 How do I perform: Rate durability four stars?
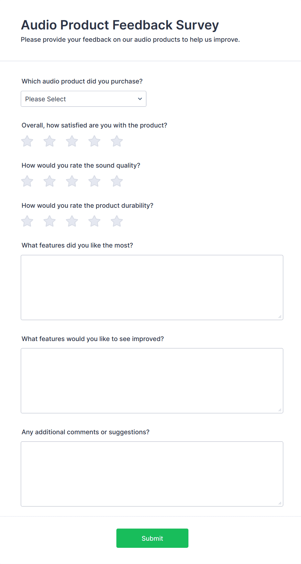point(94,221)
